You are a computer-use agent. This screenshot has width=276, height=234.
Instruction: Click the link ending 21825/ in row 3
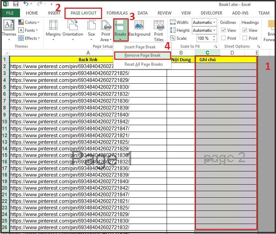[x=70, y=73]
